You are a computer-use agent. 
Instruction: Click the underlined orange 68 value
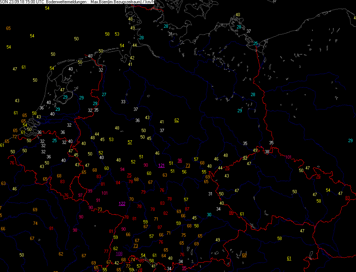pos(245,255)
